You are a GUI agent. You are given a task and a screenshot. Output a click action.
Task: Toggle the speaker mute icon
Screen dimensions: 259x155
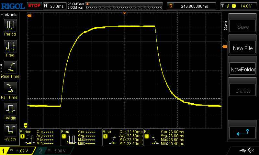(251, 150)
